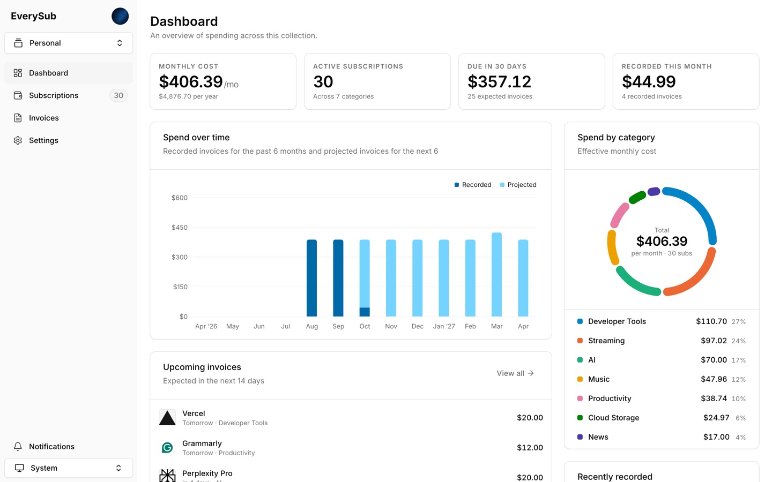Click View all upcoming invoices
This screenshot has height=482, width=772.
515,373
